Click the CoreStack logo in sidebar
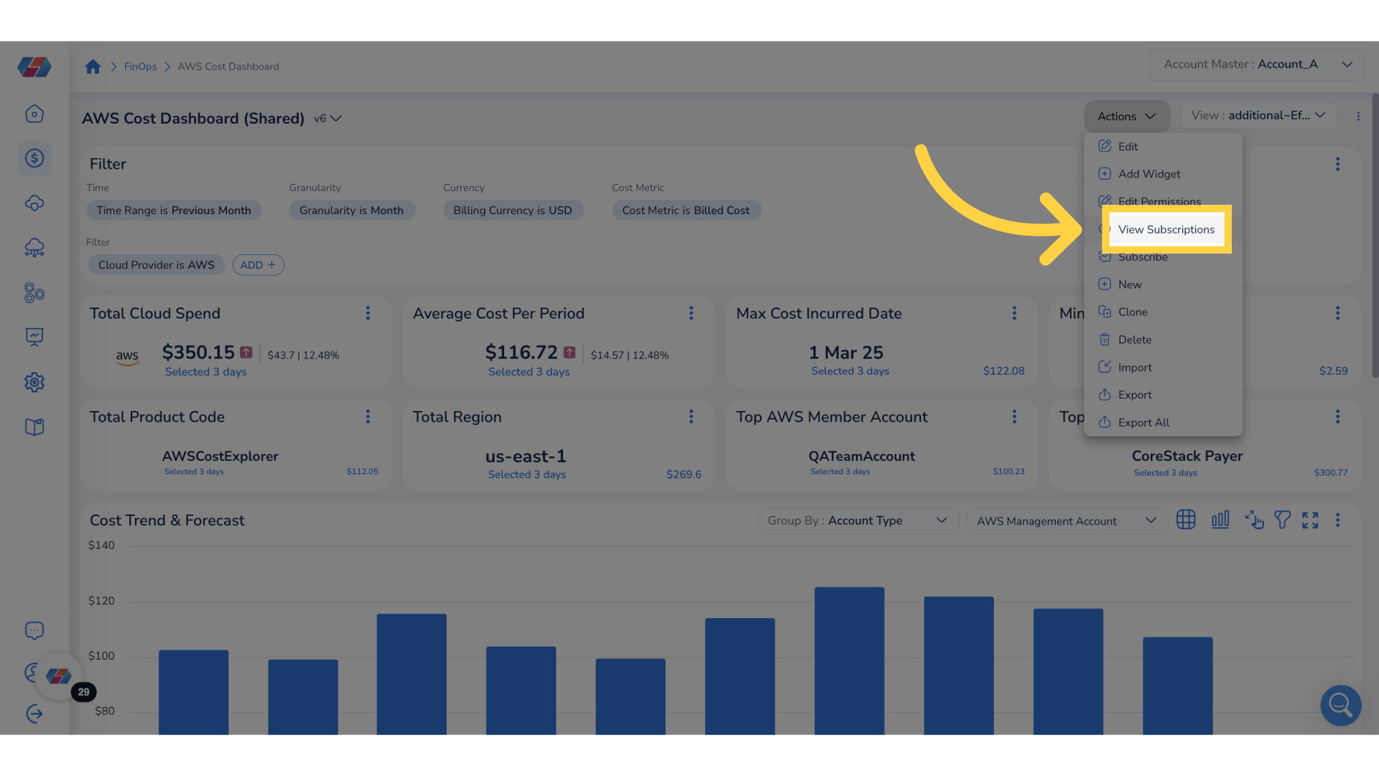 pyautogui.click(x=34, y=67)
